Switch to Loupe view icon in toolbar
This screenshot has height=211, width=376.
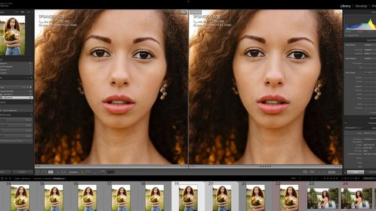point(45,172)
